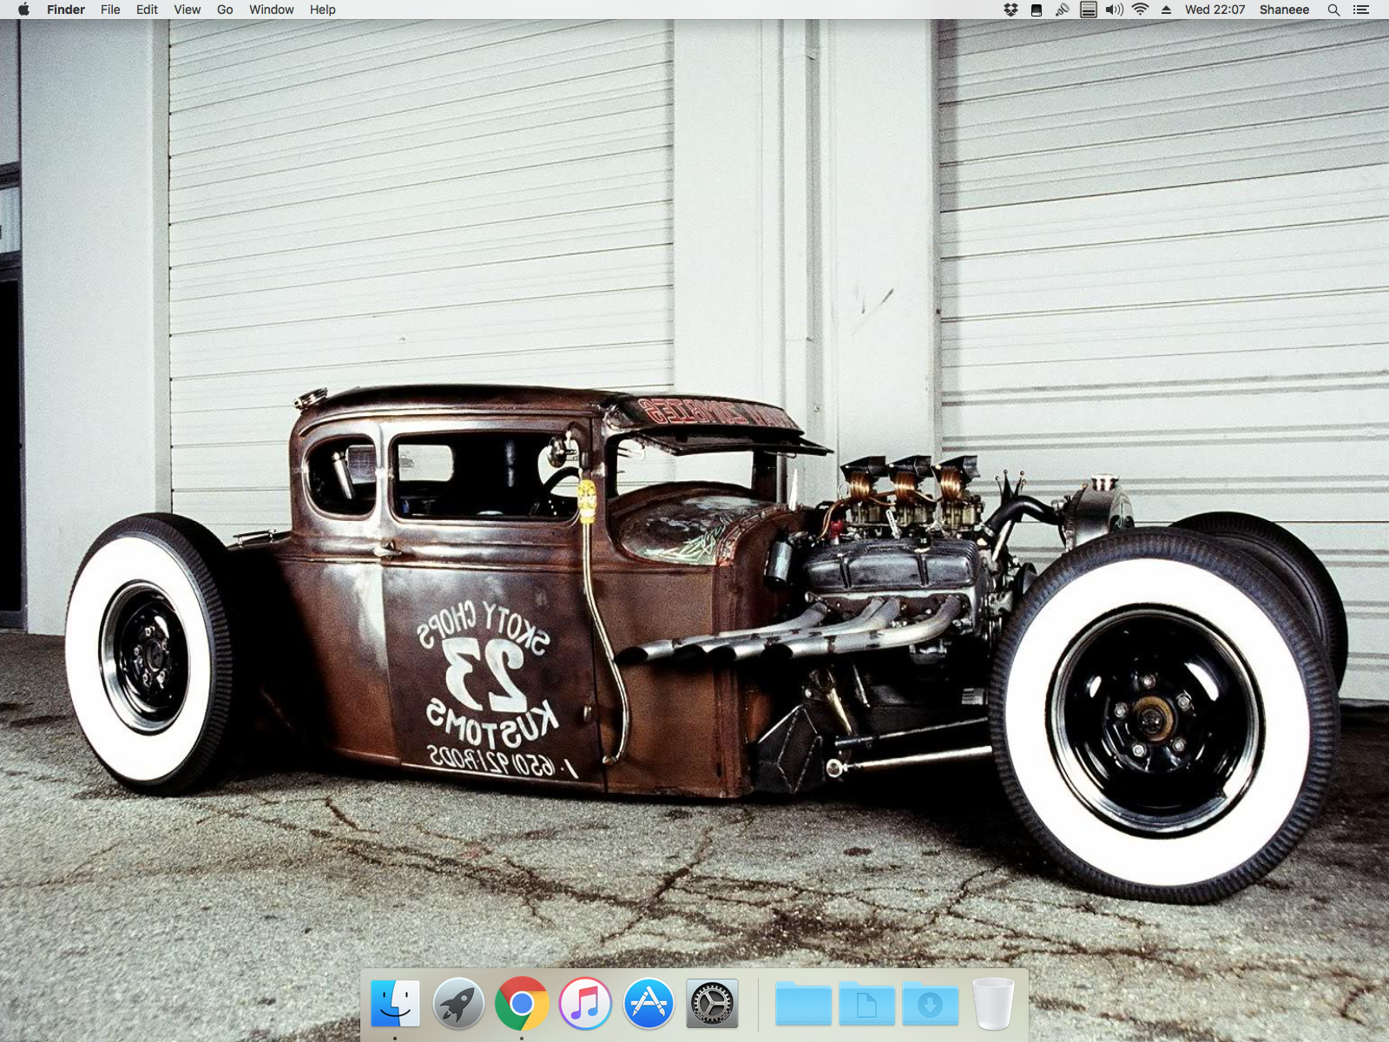This screenshot has width=1389, height=1042.
Task: Open iTunes from the Dock
Action: (x=585, y=1003)
